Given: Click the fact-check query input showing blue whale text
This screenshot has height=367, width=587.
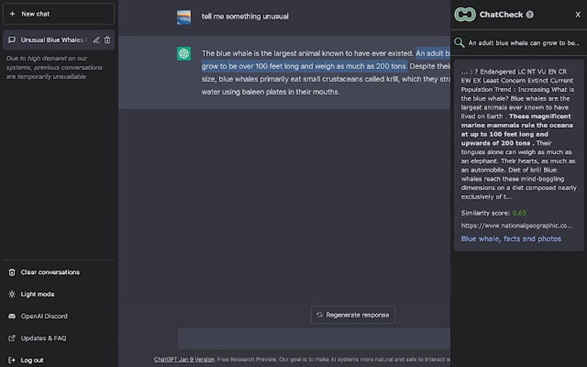Looking at the screenshot, I should point(521,42).
